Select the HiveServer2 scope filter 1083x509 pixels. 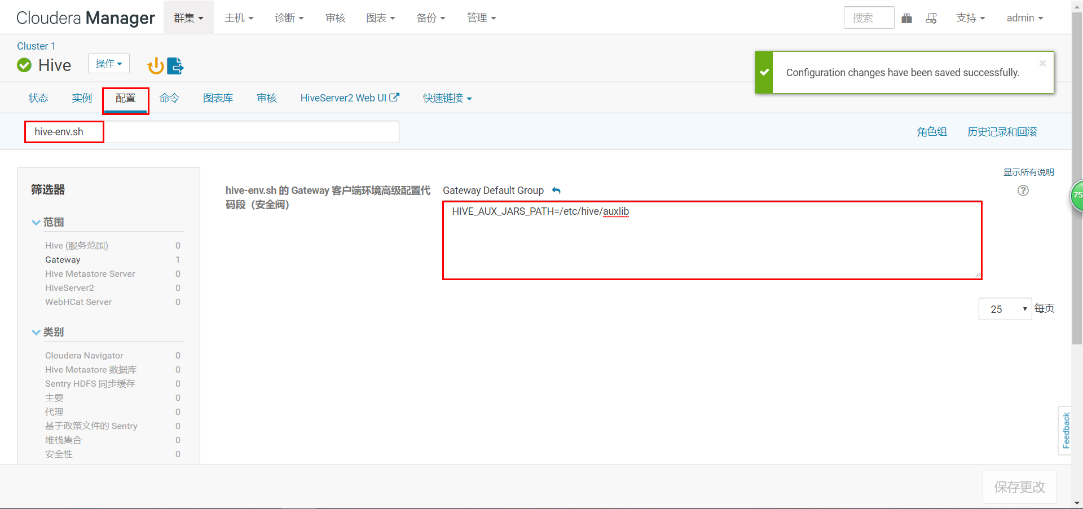point(70,287)
